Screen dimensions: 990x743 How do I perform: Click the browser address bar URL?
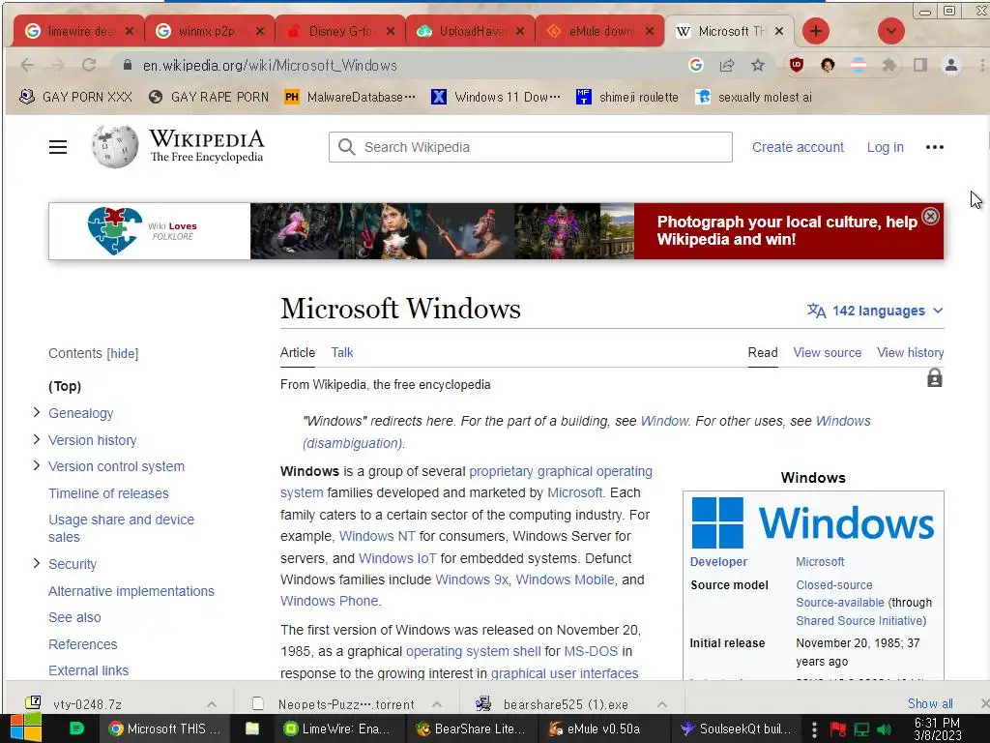[x=270, y=65]
